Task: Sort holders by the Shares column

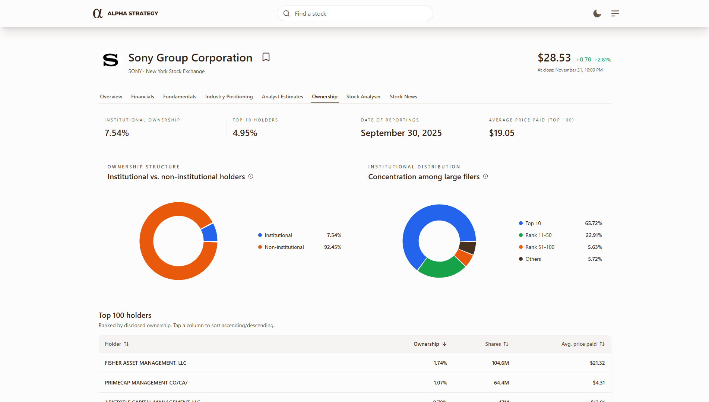Action: [x=496, y=344]
